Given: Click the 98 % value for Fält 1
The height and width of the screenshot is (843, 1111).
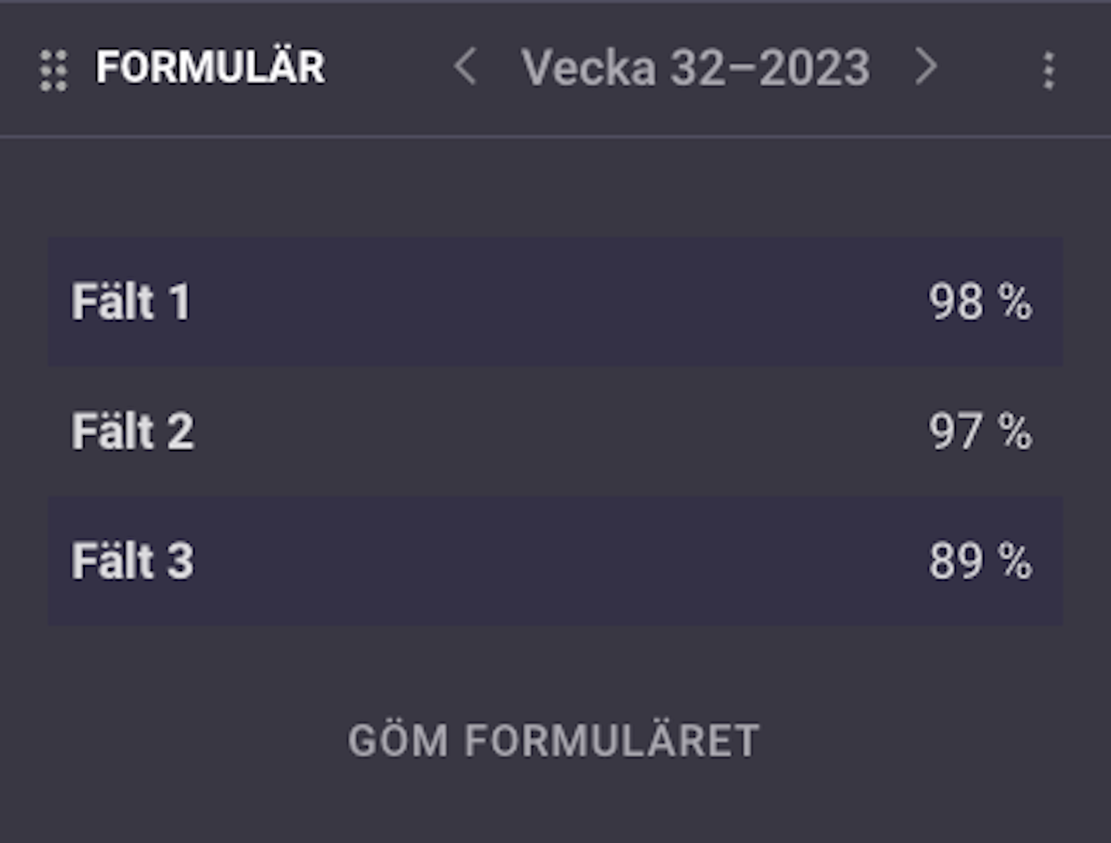Looking at the screenshot, I should coord(980,302).
